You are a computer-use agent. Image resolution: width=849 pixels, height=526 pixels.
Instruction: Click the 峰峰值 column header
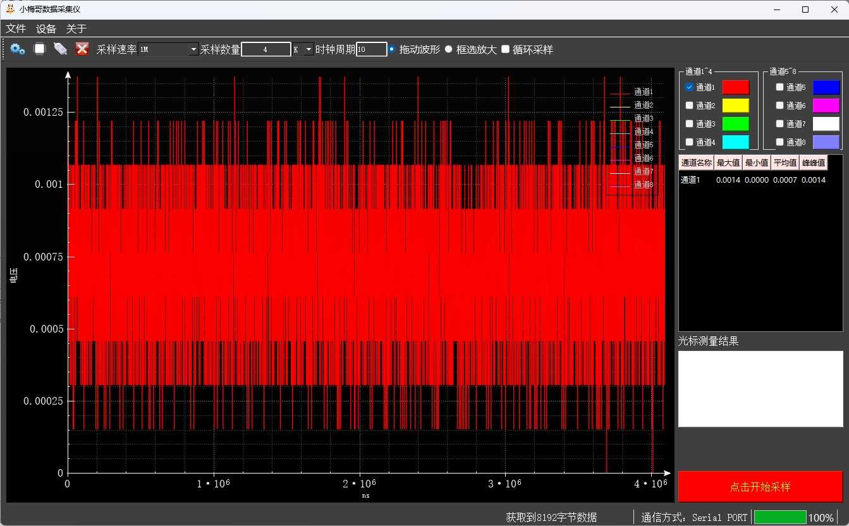814,163
